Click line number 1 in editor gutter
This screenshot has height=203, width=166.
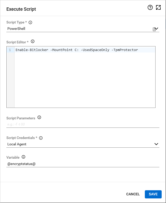point(10,50)
